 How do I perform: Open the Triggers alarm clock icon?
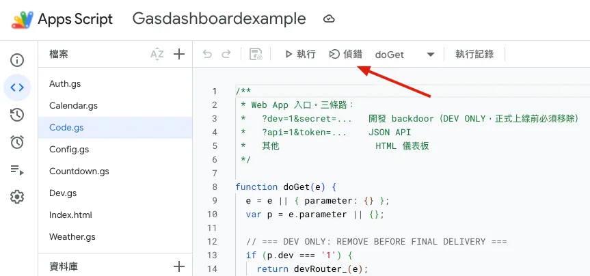(17, 142)
